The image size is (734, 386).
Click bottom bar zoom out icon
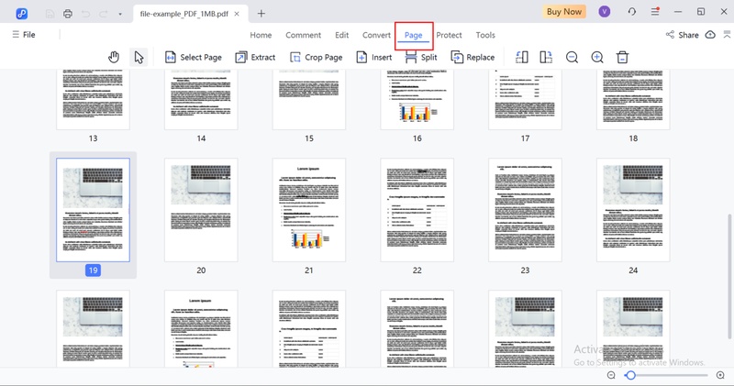[611, 375]
